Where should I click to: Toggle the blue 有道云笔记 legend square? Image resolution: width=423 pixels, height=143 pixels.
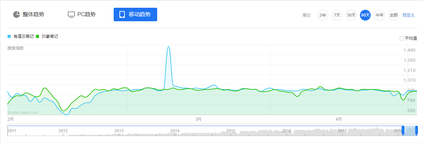[x=9, y=36]
